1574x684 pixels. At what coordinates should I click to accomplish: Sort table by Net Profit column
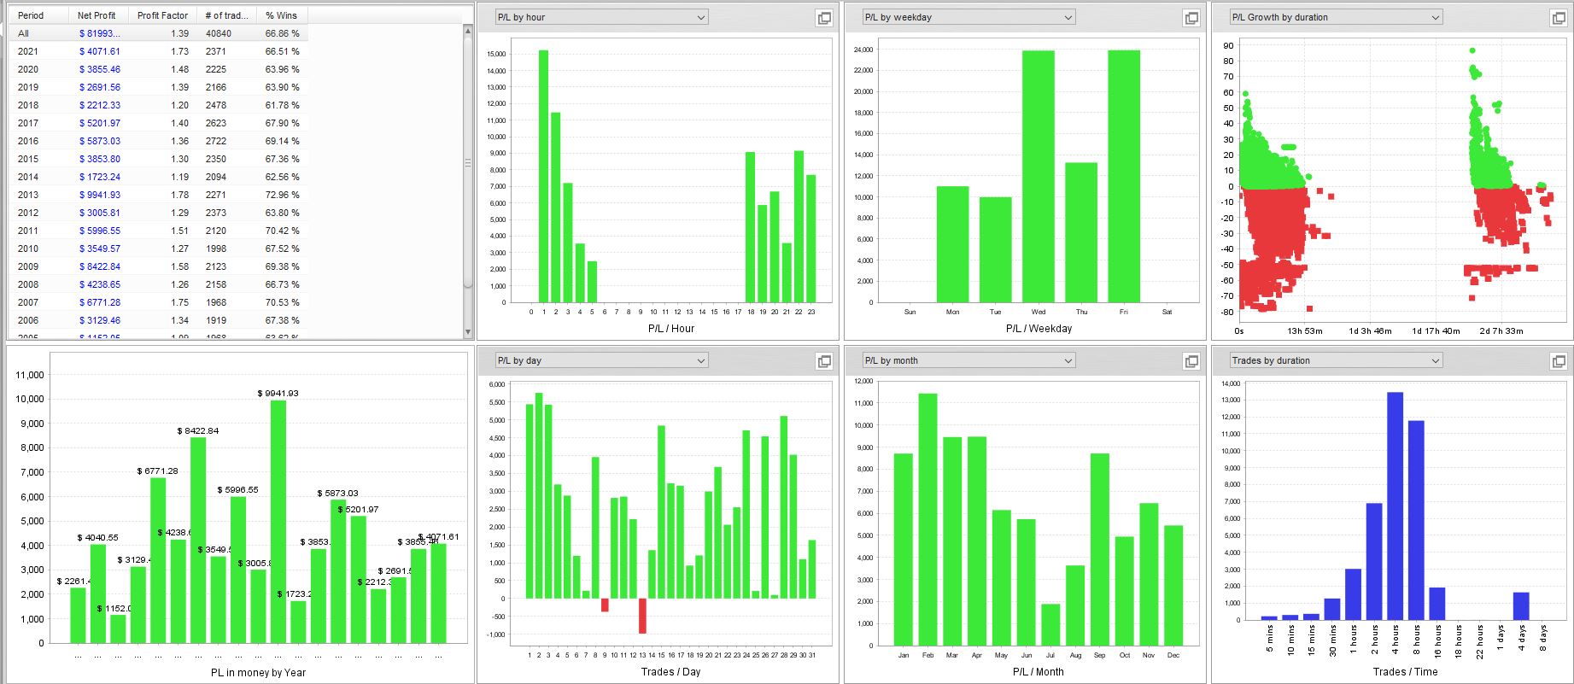tap(98, 15)
